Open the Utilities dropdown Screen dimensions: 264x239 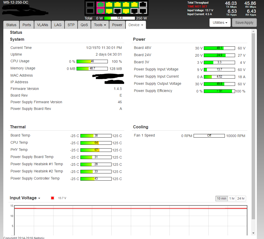tap(220, 23)
